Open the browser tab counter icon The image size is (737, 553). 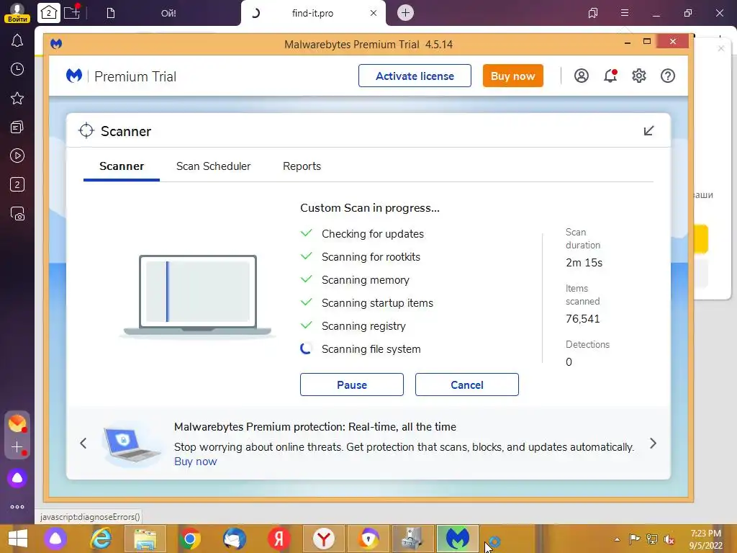[x=49, y=13]
